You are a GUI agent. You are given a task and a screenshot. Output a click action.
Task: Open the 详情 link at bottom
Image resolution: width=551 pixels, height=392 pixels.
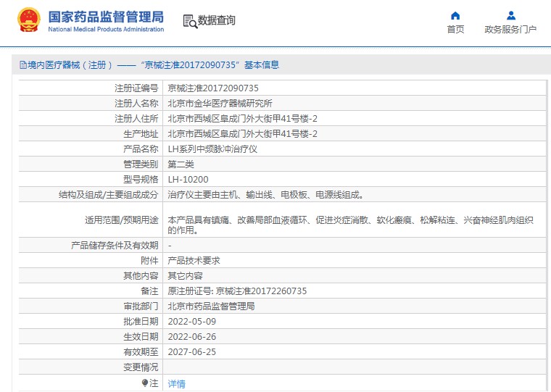[176, 383]
